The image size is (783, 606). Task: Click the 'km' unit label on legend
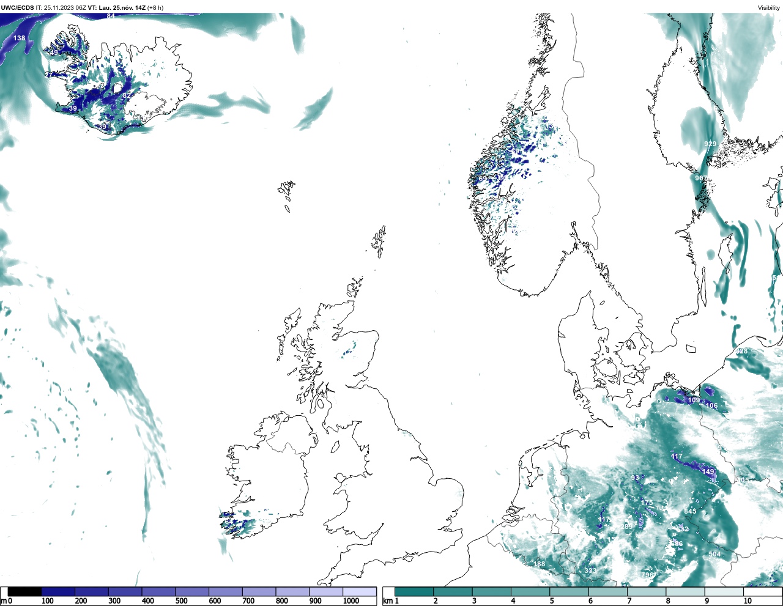pos(388,601)
